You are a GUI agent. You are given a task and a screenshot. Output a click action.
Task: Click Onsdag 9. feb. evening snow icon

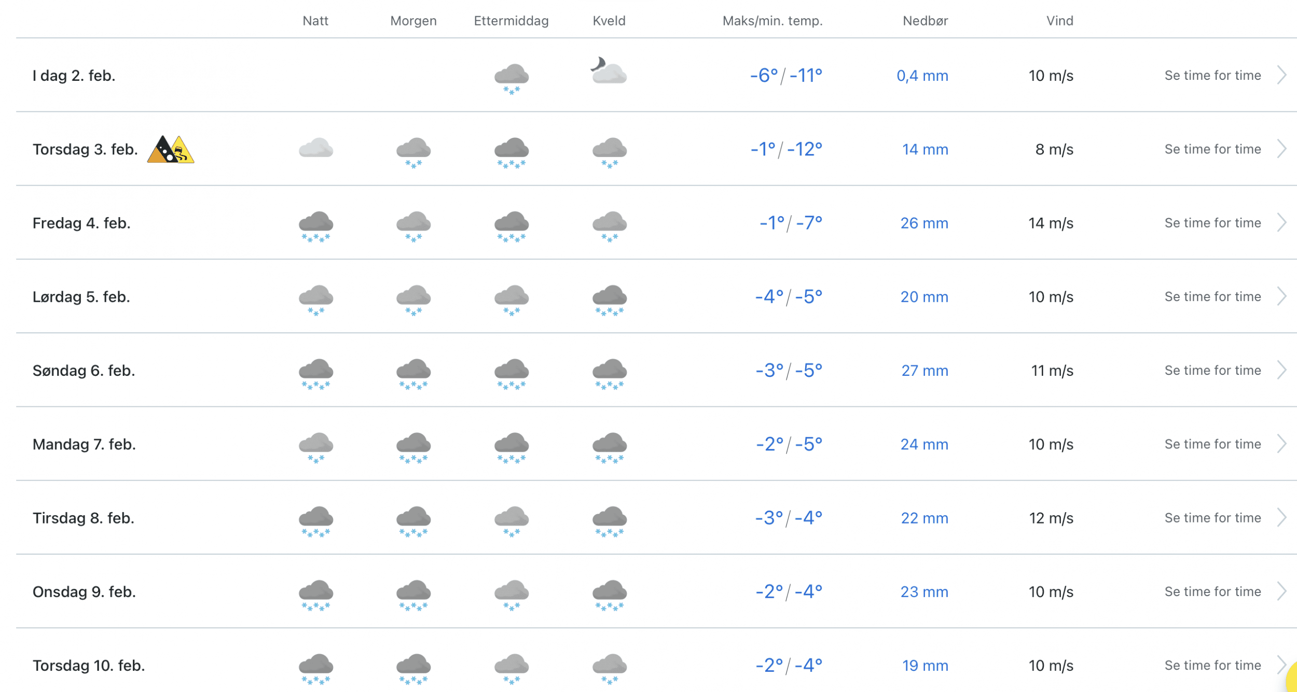pos(609,595)
